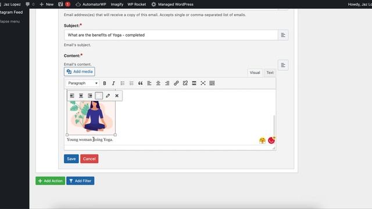Open Managed WordPress admin bar menu
The image size is (372, 209).
[173, 4]
